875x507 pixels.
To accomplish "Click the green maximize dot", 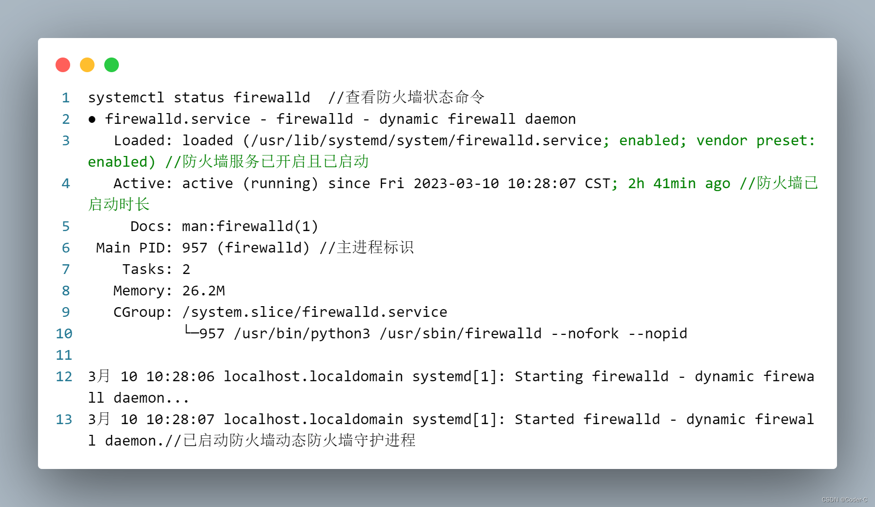I will (112, 65).
